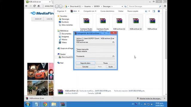Open Explorer help icon
Image resolution: width=191 pixels, height=107 pixels.
(x=159, y=11)
